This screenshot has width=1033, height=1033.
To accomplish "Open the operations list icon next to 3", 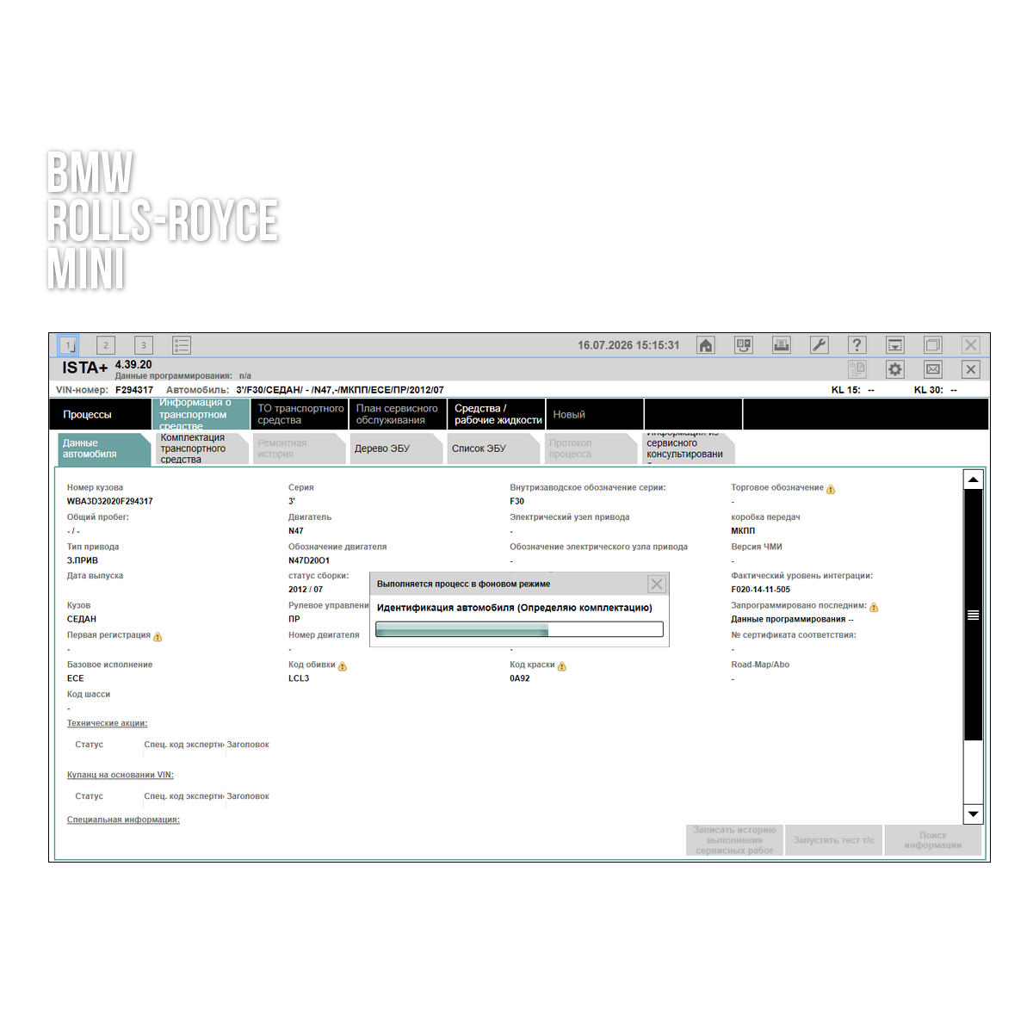I will 182,345.
